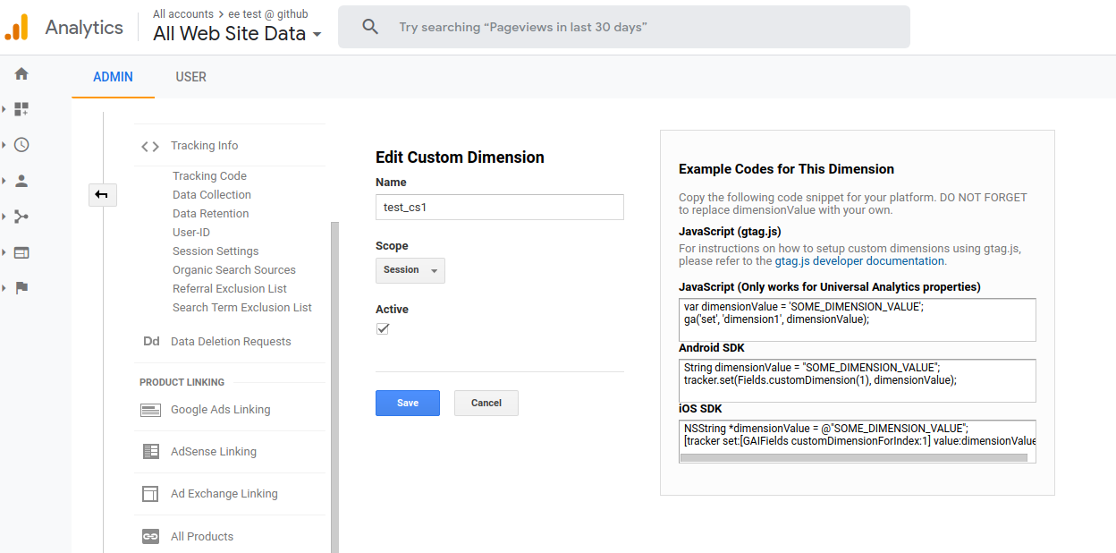This screenshot has width=1116, height=553.
Task: Open the Customization reports icon
Action: pyautogui.click(x=21, y=108)
